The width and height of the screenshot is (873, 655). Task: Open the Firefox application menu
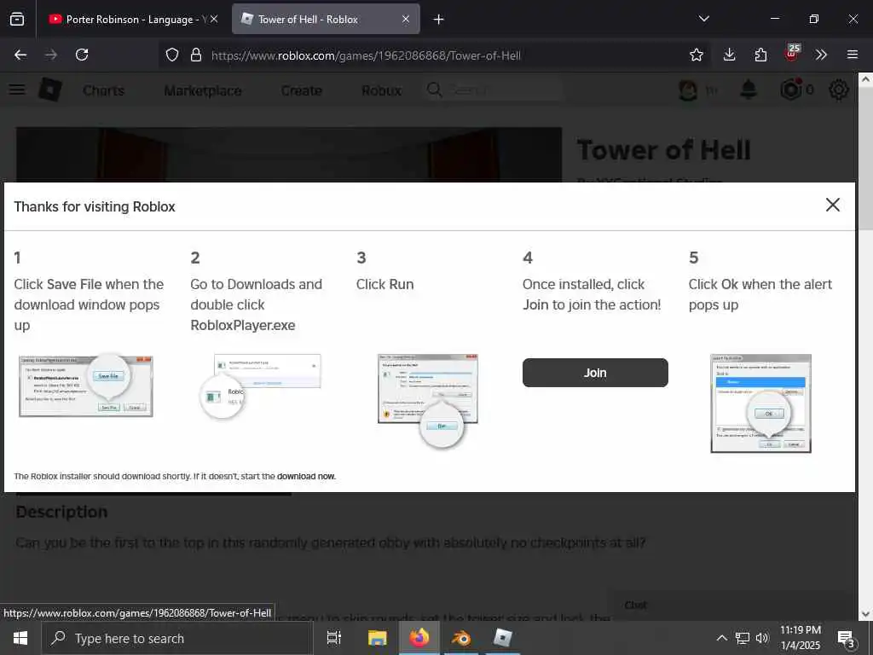[853, 55]
